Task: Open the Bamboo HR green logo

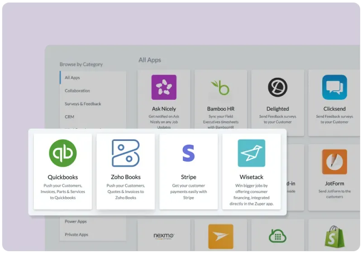Action: (220, 87)
